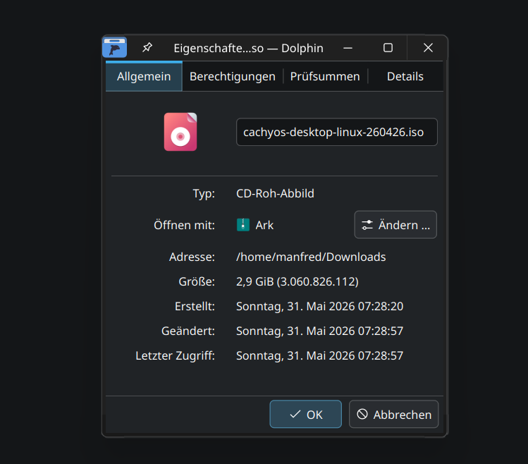Switch to the Details tab

[405, 76]
